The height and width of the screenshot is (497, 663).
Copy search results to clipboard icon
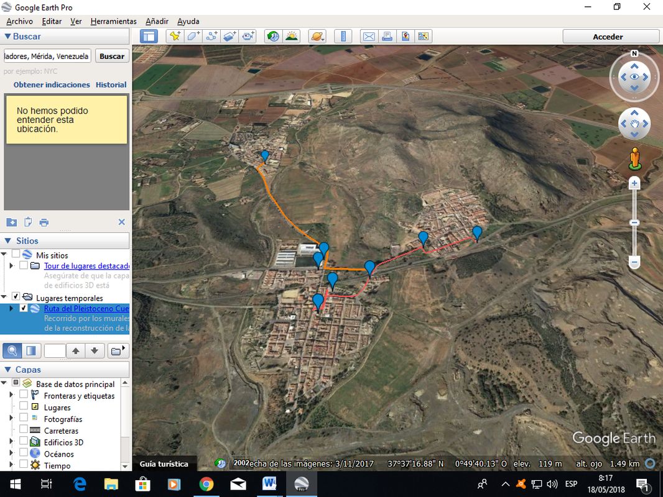(28, 222)
